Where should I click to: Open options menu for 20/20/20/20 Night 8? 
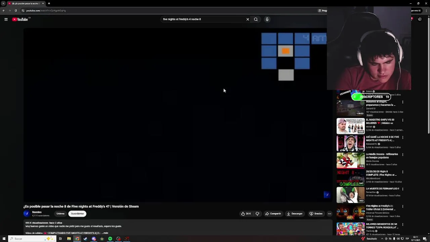tap(403, 172)
